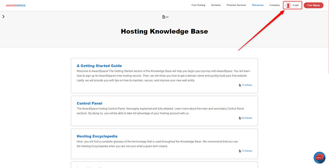Open the Domains menu
Image resolution: width=329 pixels, height=168 pixels.
(x=216, y=5)
